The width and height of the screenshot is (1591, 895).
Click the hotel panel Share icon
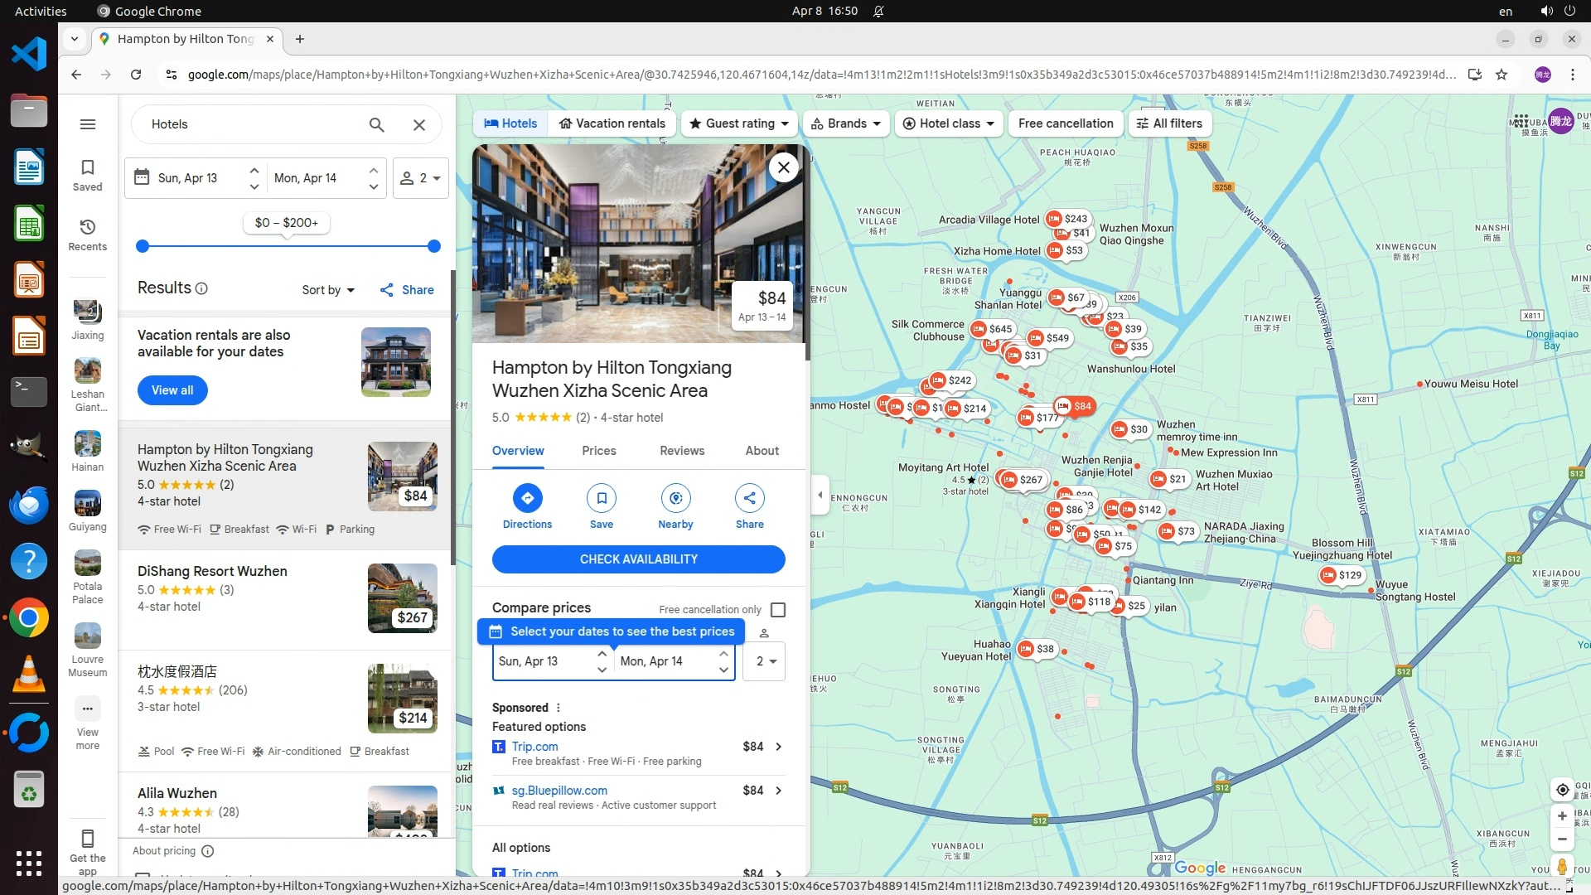[749, 498]
